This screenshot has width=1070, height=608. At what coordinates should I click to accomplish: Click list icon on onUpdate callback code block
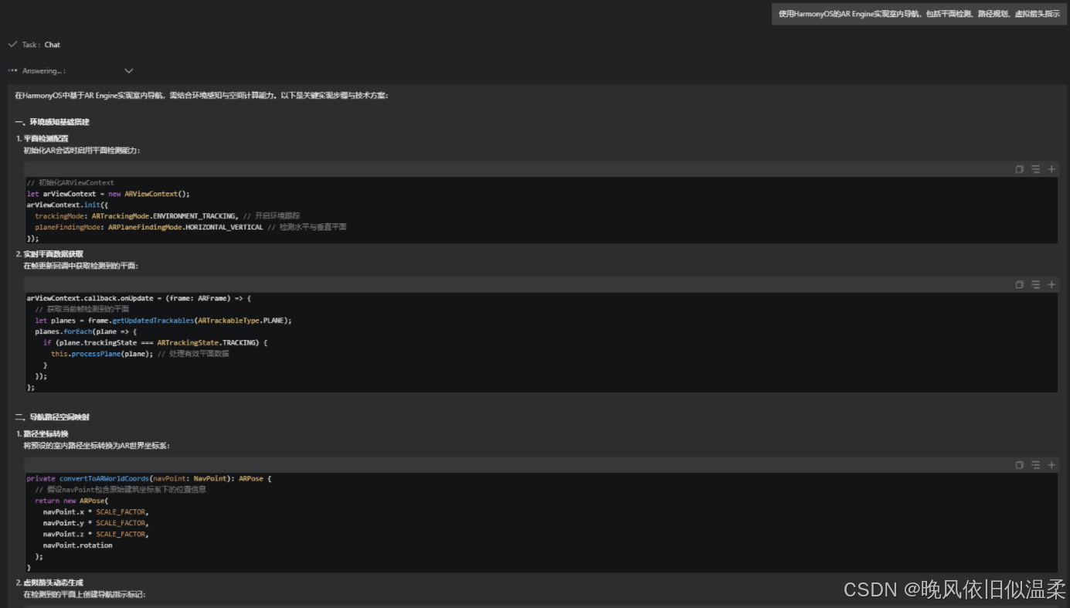1035,284
